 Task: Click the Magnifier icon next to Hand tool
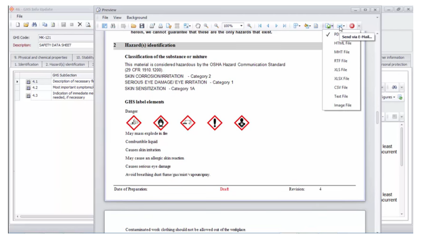[x=206, y=26]
